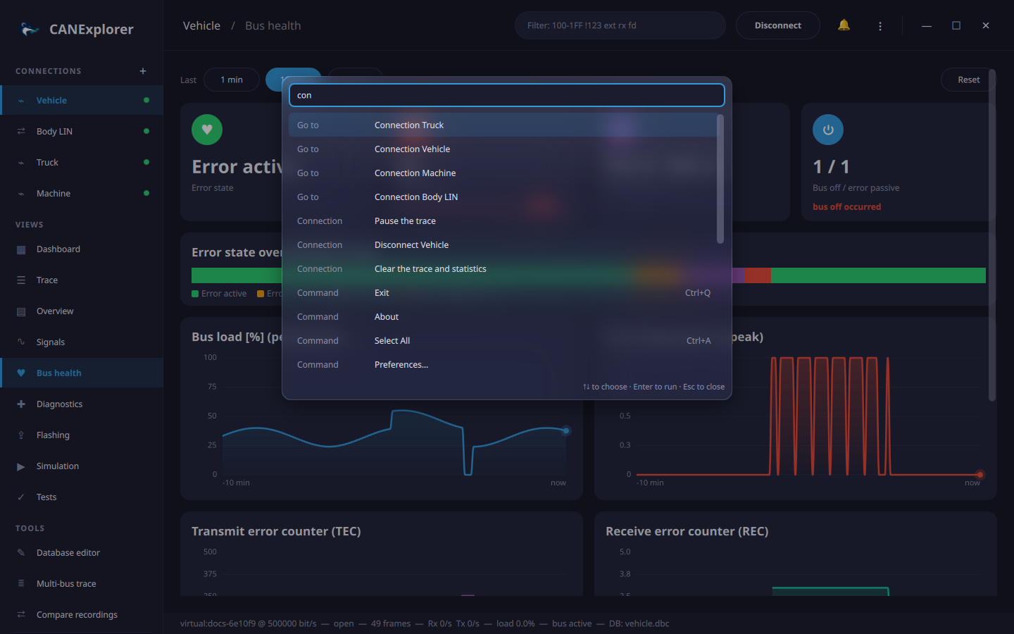The height and width of the screenshot is (634, 1014).
Task: Choose Go to Connection Machine
Action: coord(503,173)
